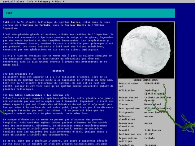195x146 pixels.
Task: Click the 'Organisation politique' label
Action: pos(127,140)
